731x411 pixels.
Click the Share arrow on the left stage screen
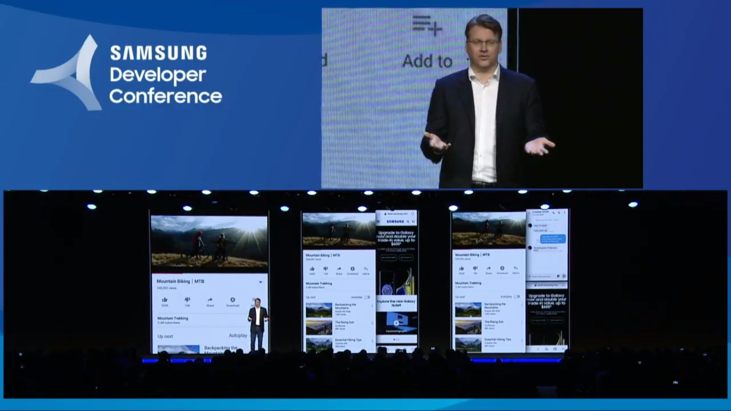(210, 300)
